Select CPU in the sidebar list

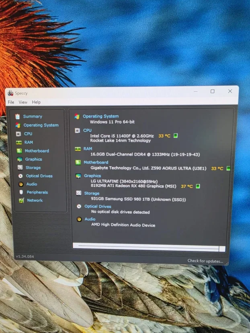pos(28,134)
